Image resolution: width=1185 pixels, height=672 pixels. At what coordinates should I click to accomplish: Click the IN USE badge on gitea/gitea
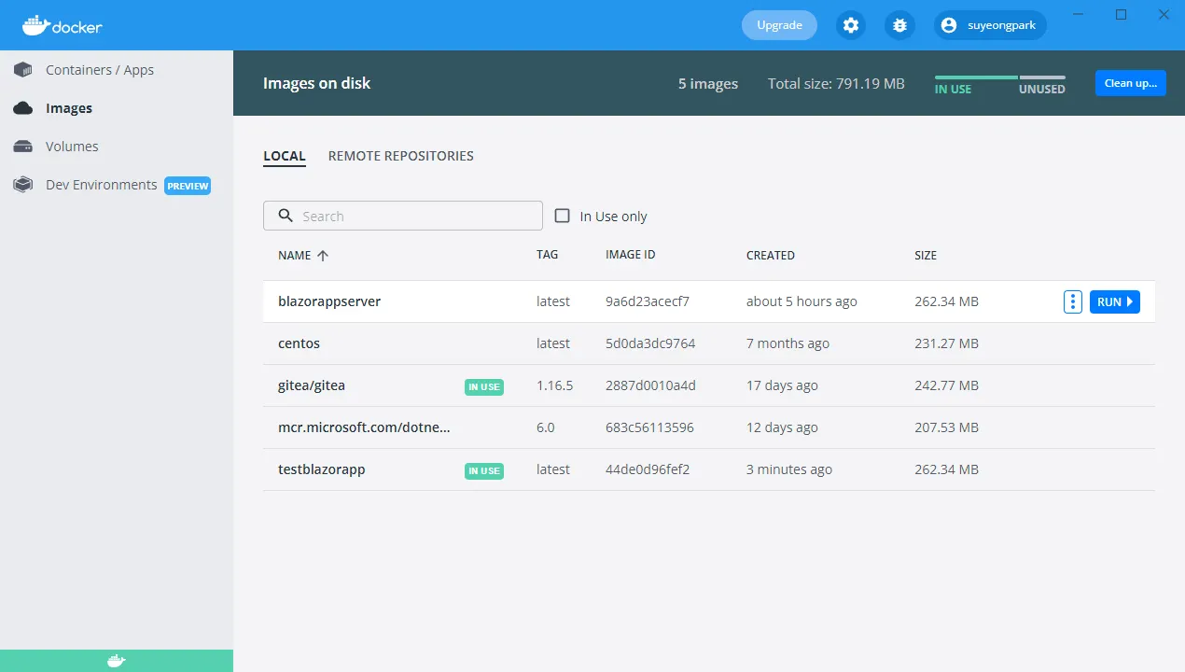point(484,386)
